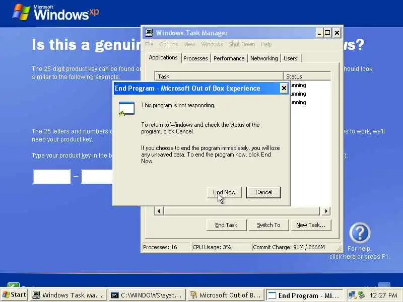Click the first product key input field
403x302 pixels.
[x=52, y=177]
